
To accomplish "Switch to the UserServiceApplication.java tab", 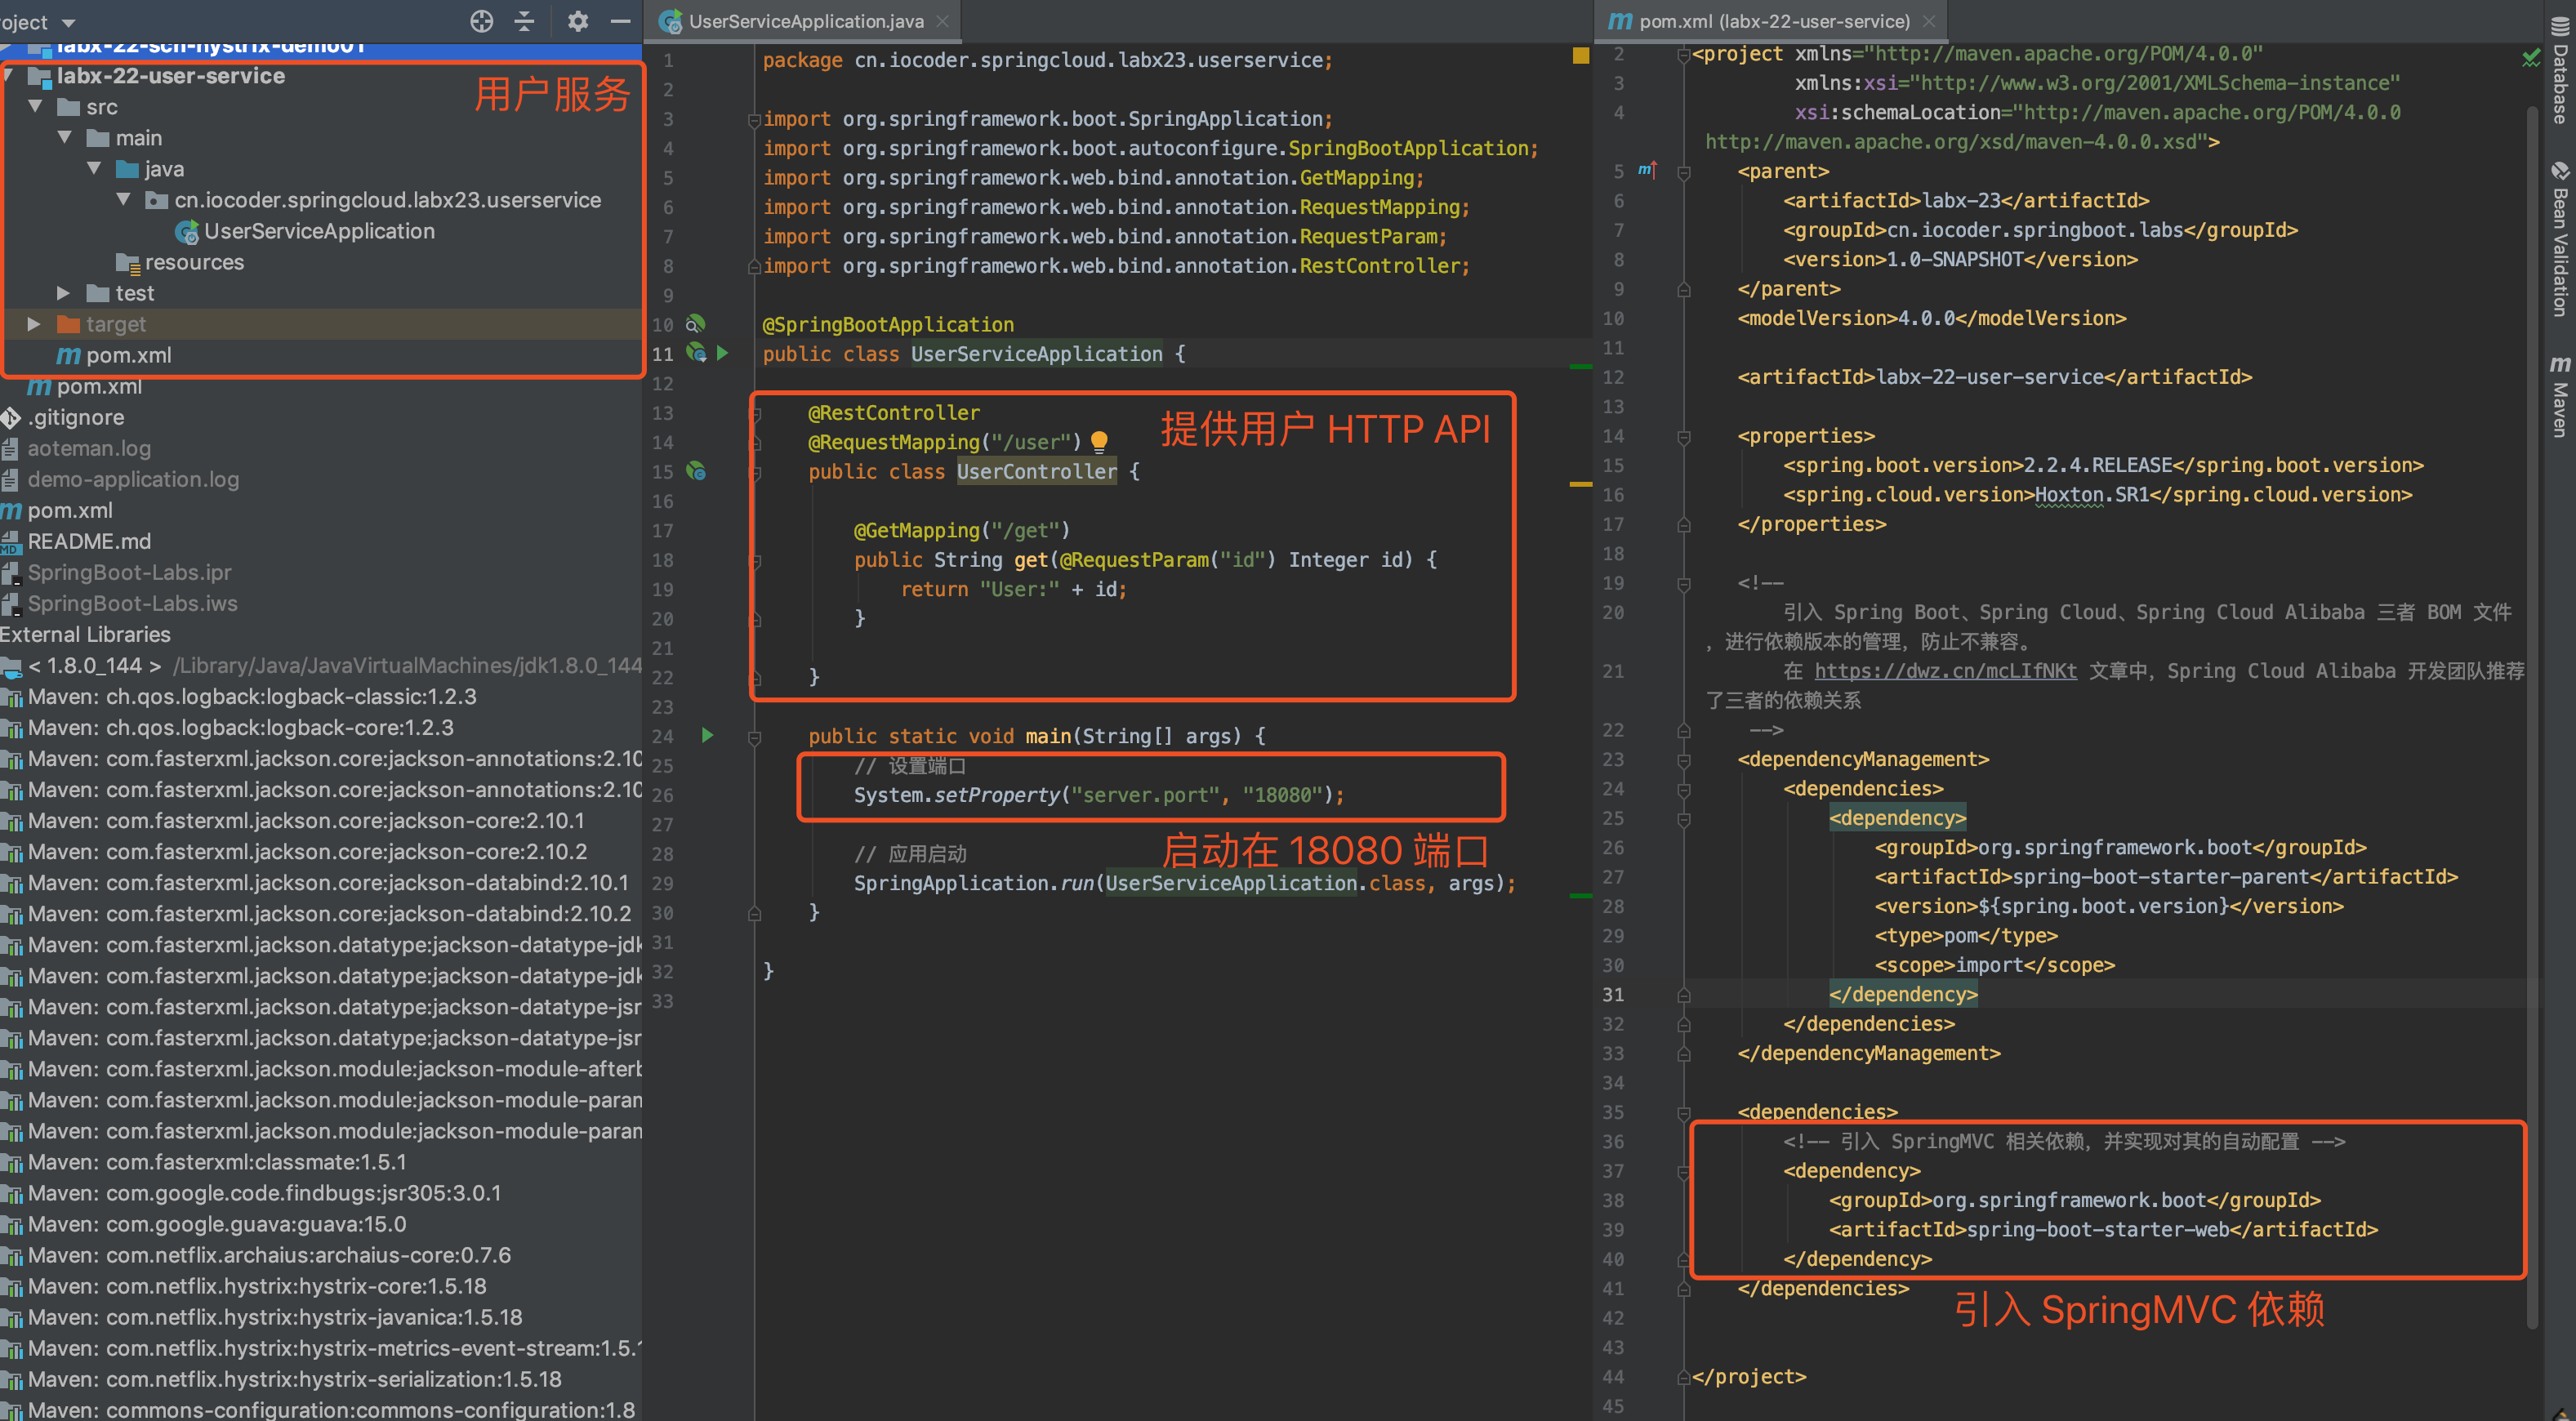I will tap(805, 21).
